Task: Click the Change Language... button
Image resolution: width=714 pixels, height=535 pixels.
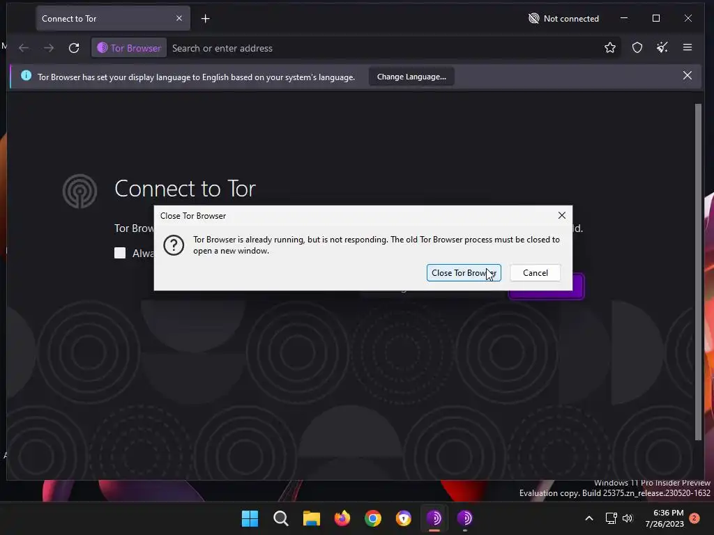Action: click(411, 77)
